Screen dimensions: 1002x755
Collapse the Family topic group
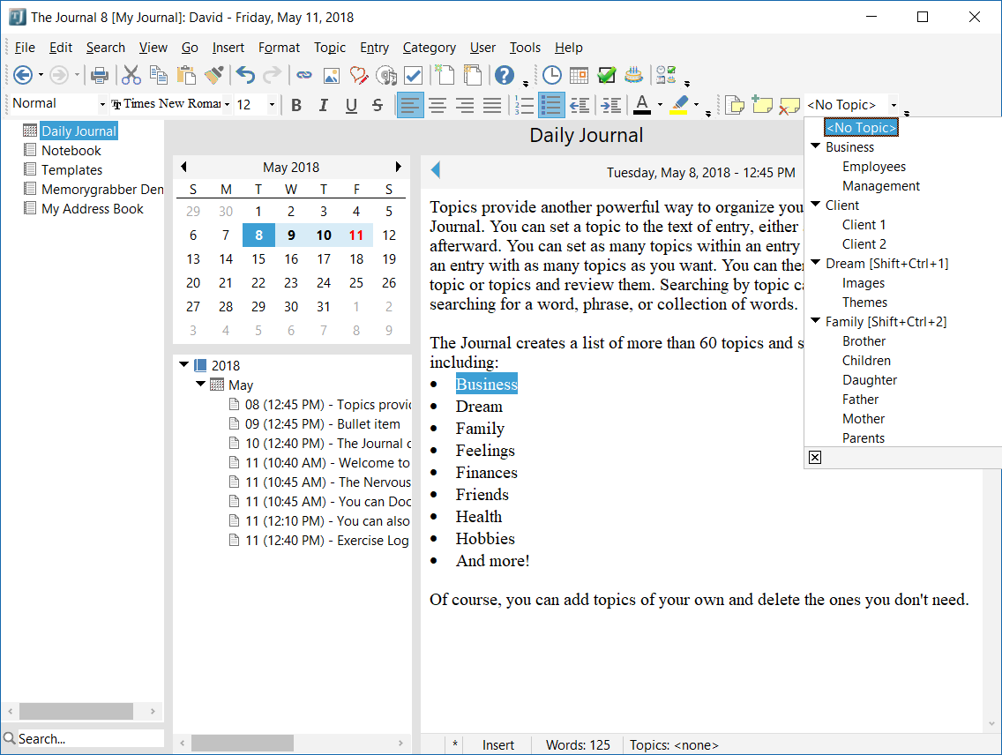[815, 321]
